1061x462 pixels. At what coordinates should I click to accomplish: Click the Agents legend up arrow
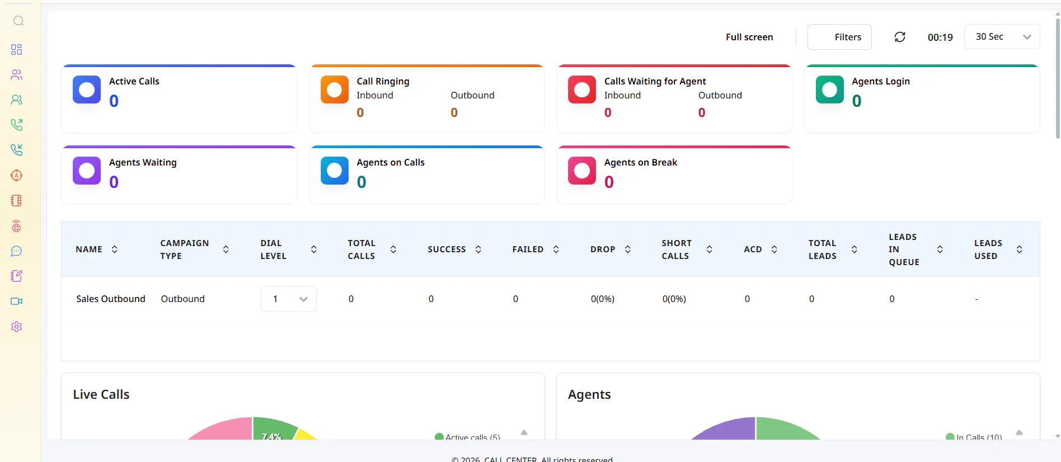point(1020,432)
